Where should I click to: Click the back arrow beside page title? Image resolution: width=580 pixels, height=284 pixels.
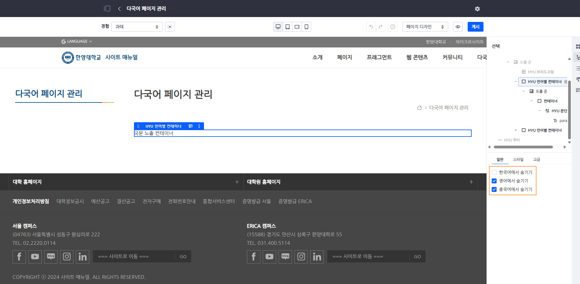(119, 9)
